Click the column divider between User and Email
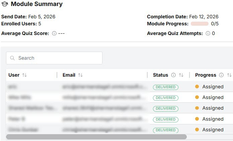 pos(57,75)
